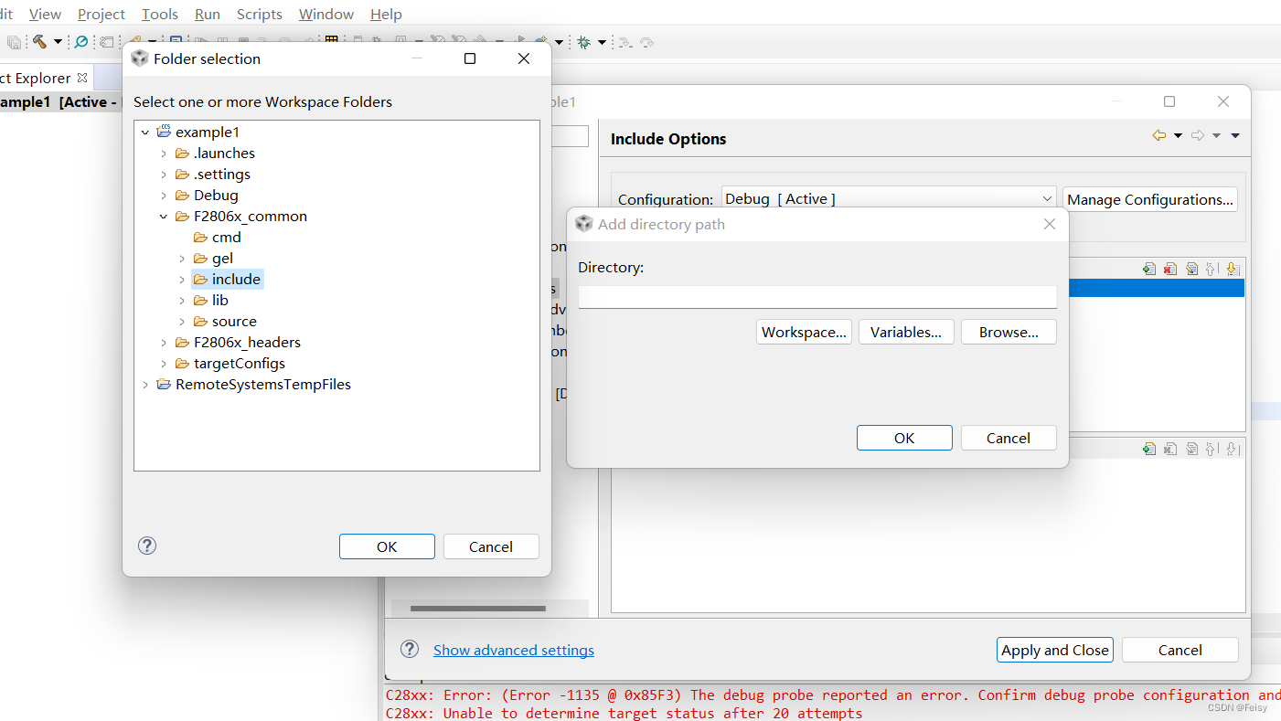Click the Add include path icon in upper list
The height and width of the screenshot is (721, 1281).
point(1149,269)
